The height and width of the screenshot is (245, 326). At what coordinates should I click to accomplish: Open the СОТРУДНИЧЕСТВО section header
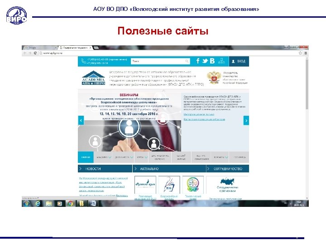[x=228, y=169]
